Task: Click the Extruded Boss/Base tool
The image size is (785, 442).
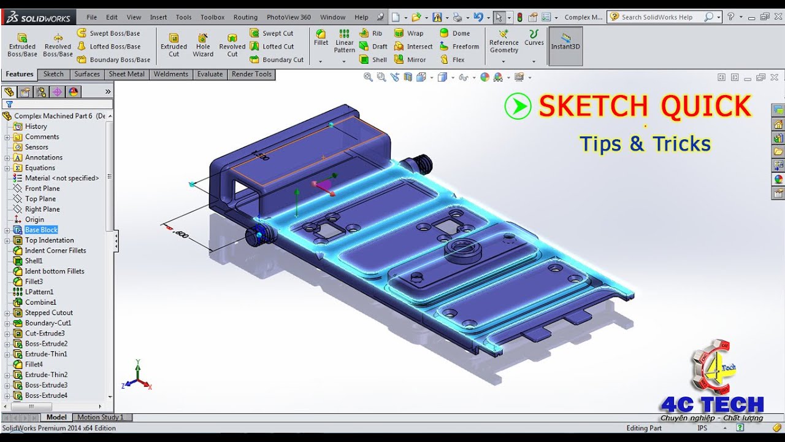Action: pos(22,46)
